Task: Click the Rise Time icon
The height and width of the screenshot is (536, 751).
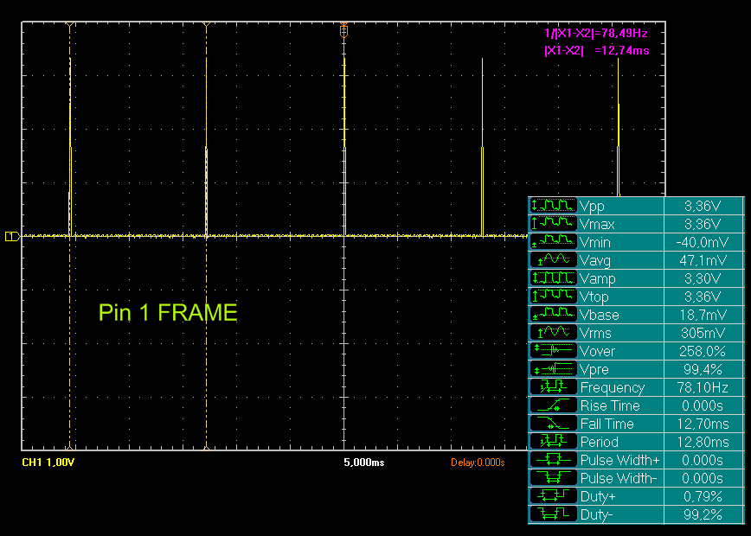Action: pyautogui.click(x=553, y=405)
